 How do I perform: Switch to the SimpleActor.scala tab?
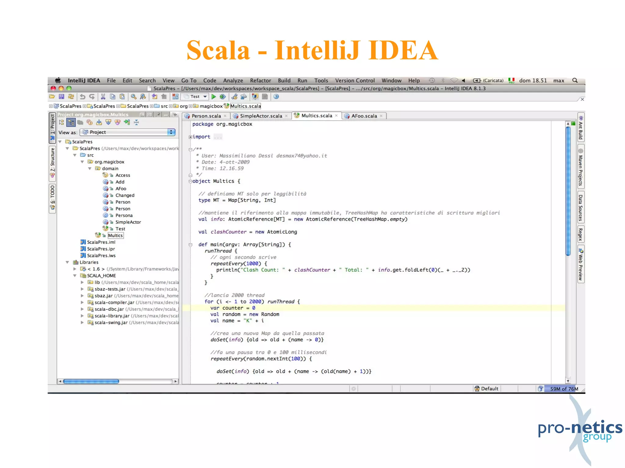[260, 116]
